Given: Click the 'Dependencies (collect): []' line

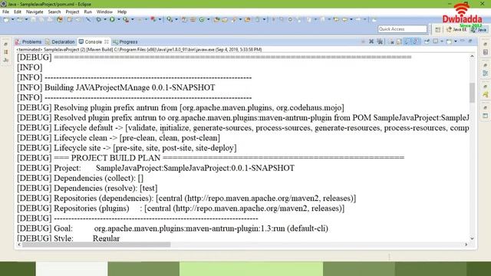Looking at the screenshot, I should pyautogui.click(x=81, y=178).
